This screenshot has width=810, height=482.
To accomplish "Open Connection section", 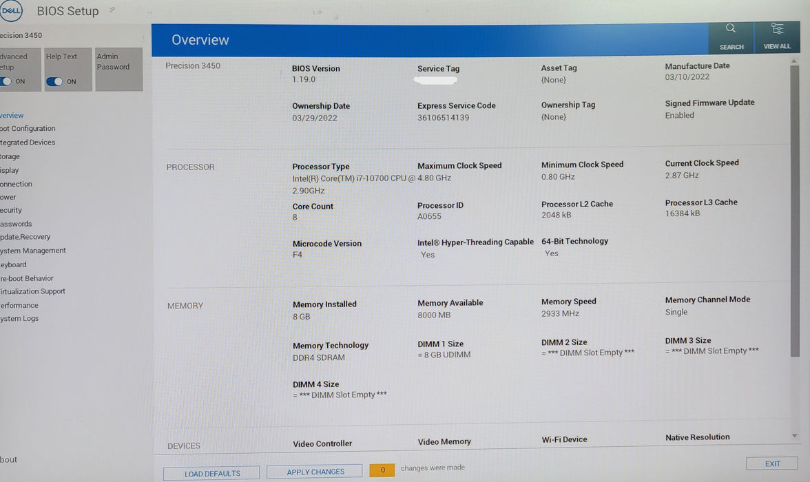I will point(16,184).
